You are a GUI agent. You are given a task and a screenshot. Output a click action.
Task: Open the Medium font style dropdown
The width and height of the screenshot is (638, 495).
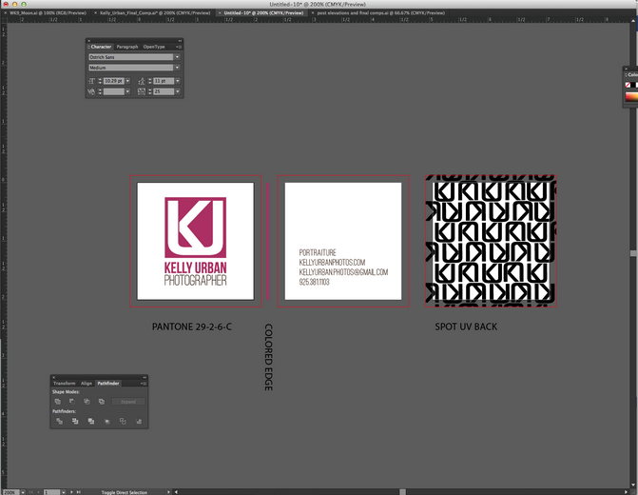coord(178,68)
